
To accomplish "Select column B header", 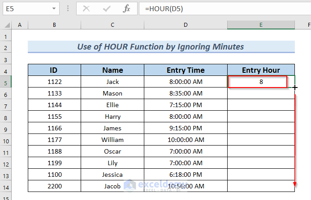I will [x=54, y=25].
